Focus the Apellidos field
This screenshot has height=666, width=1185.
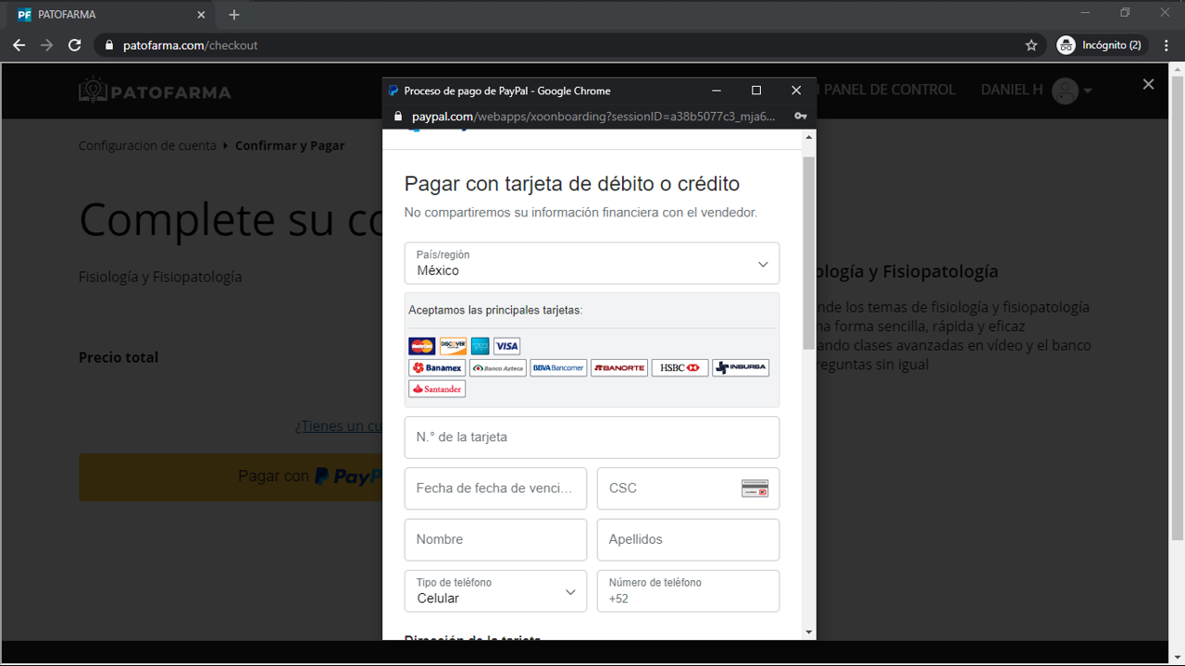tap(688, 539)
